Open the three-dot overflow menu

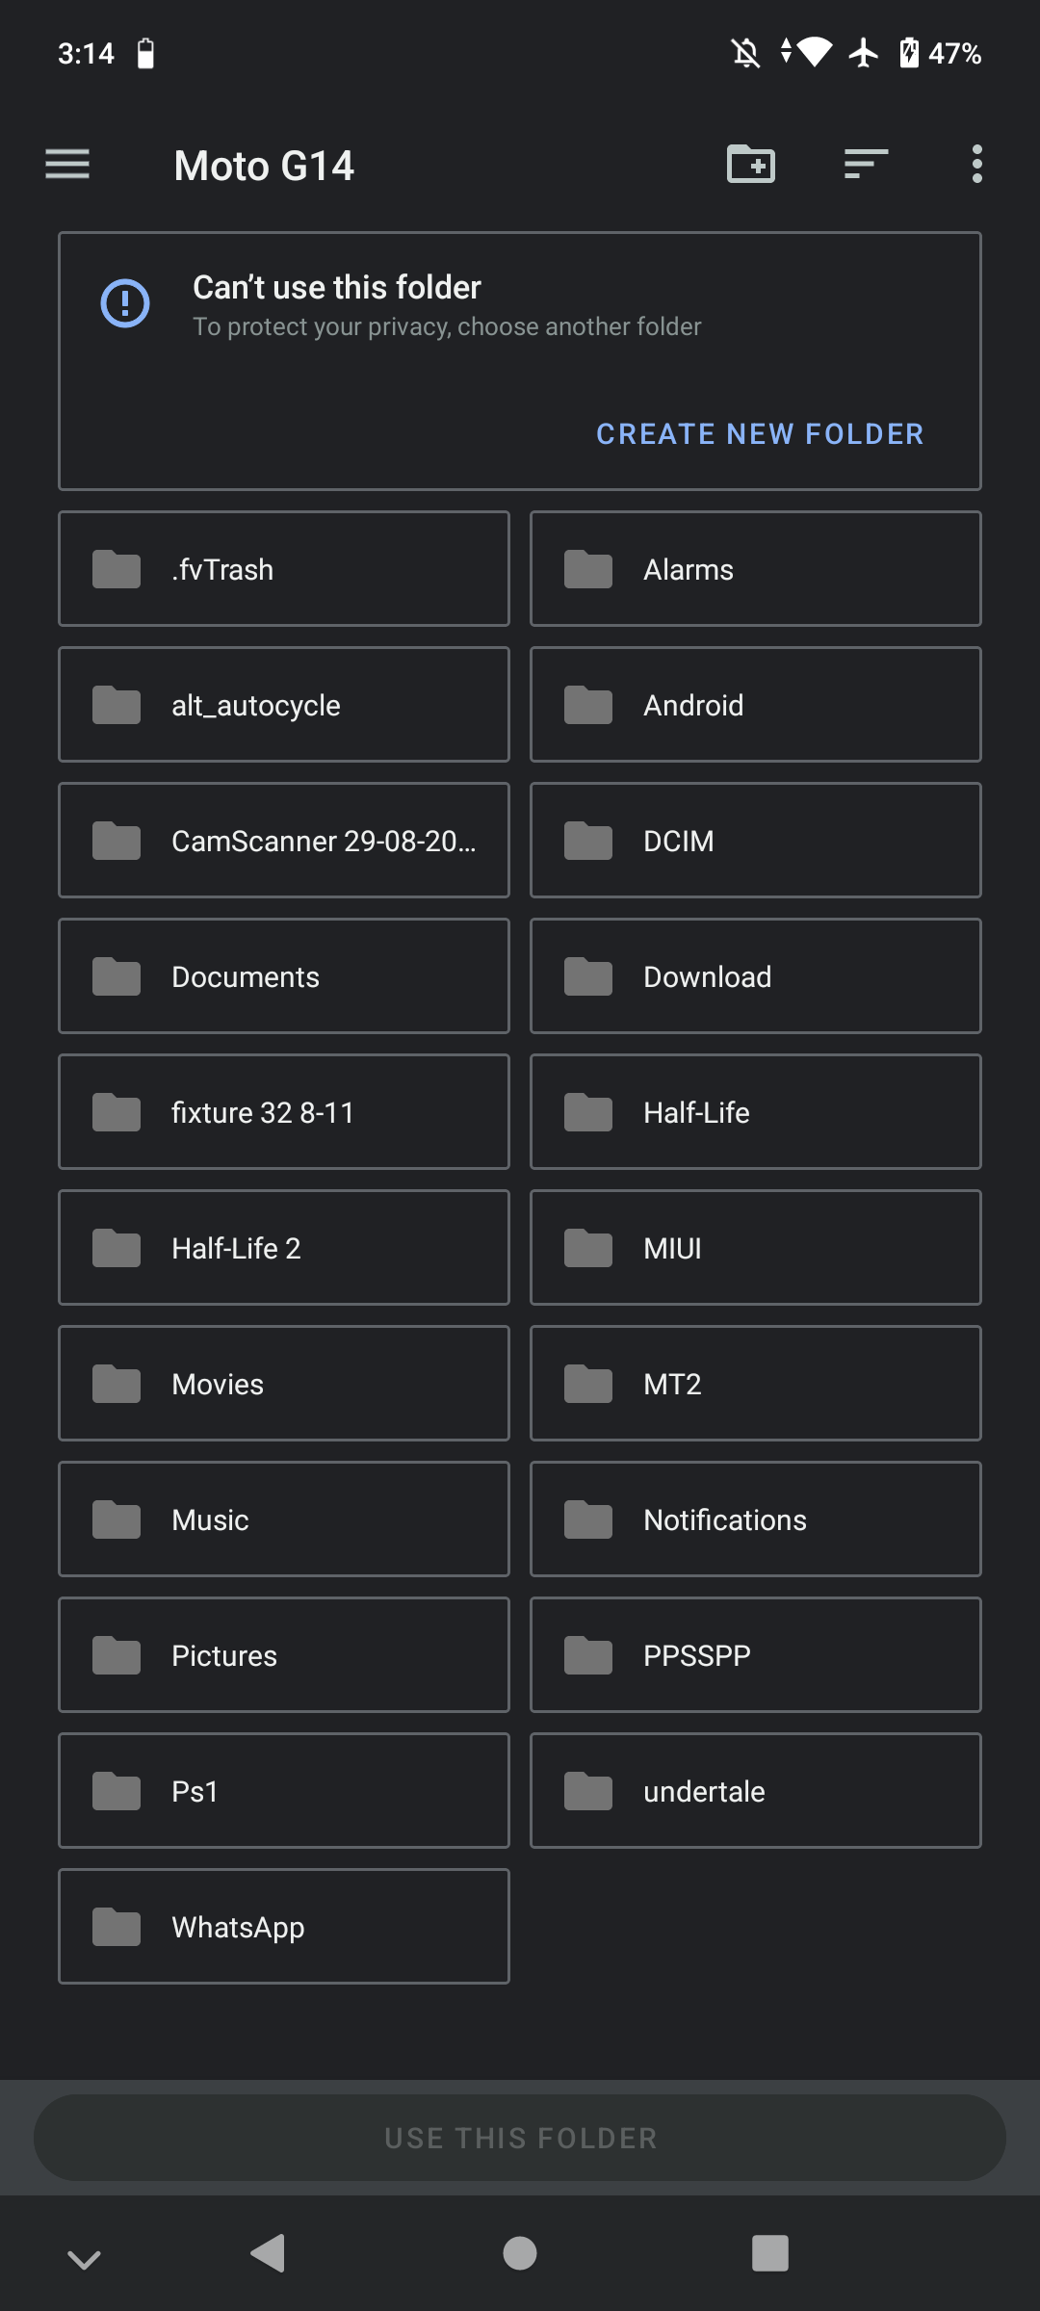[x=976, y=165]
